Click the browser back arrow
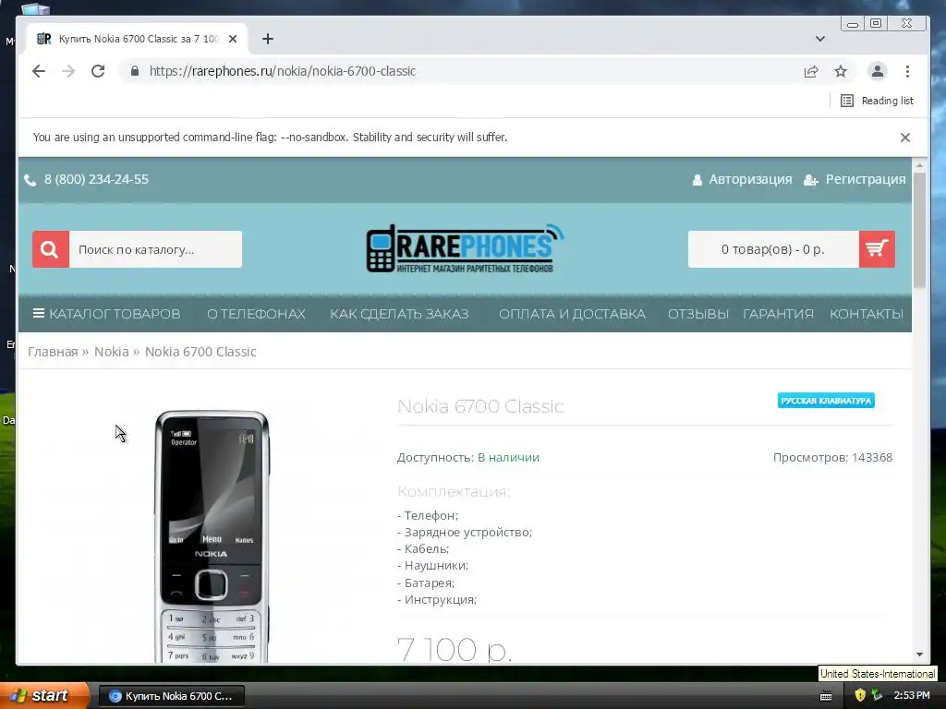946x709 pixels. click(x=39, y=71)
